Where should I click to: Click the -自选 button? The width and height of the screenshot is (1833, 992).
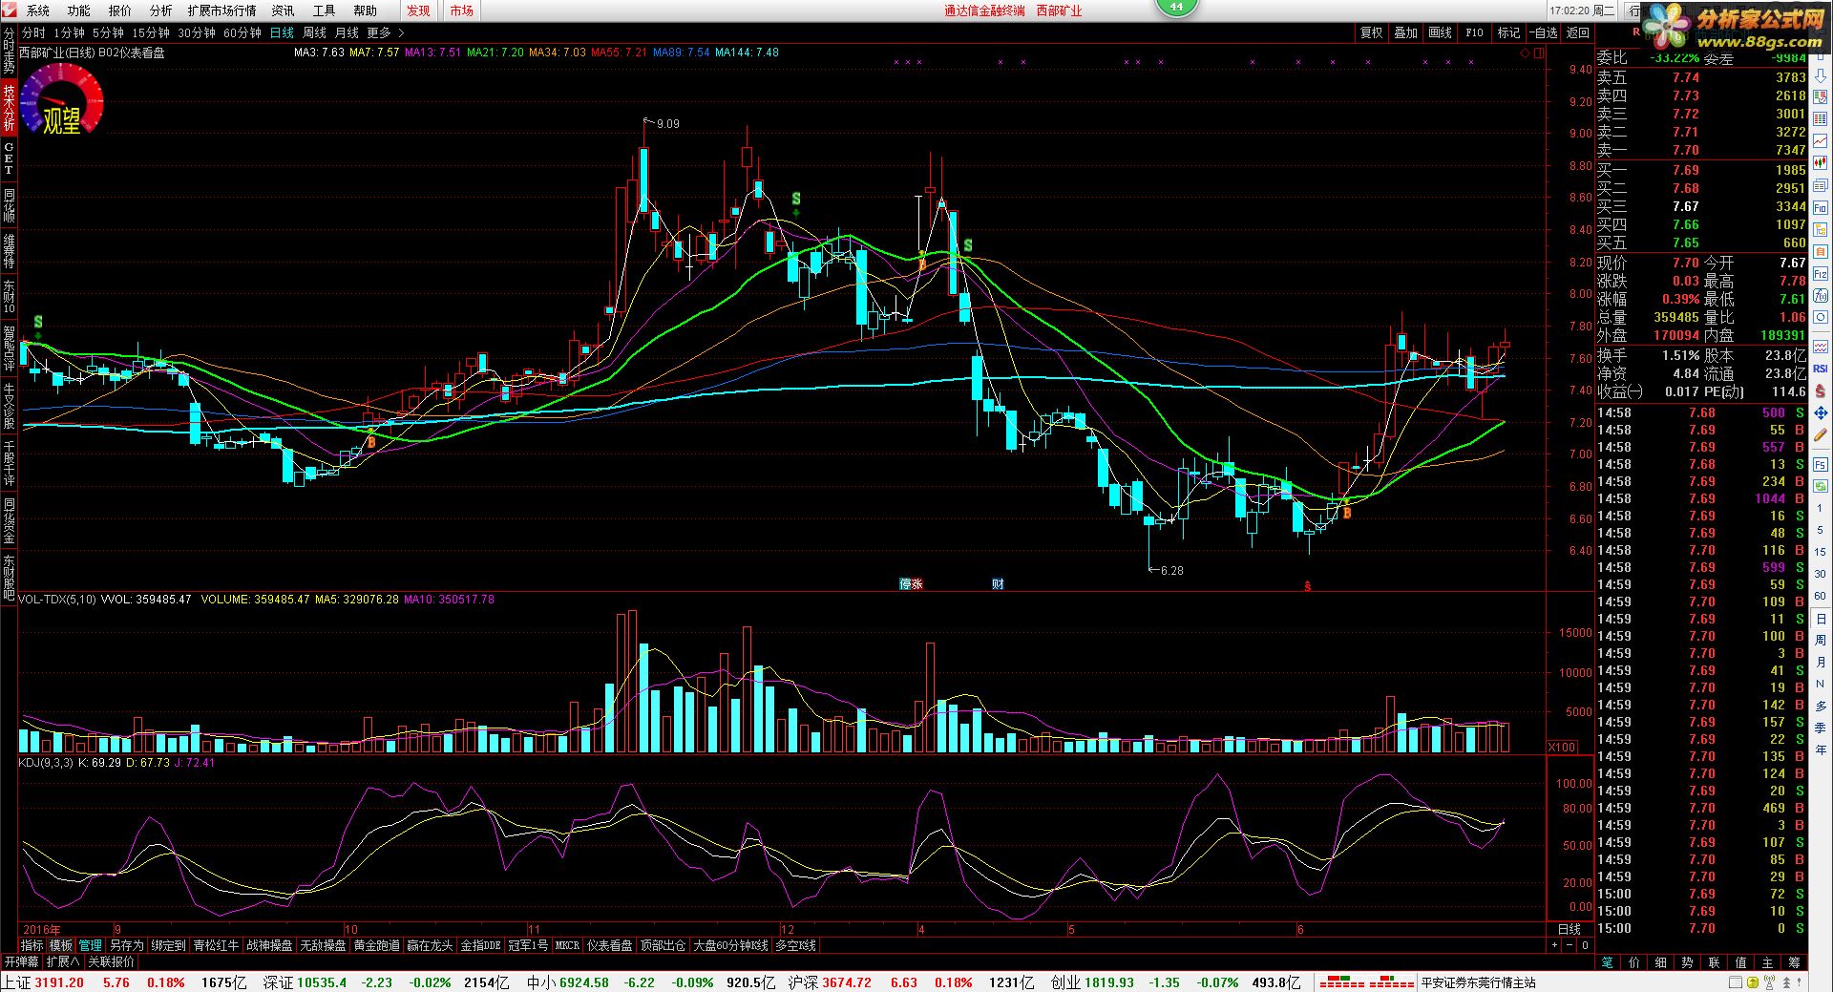pos(1543,32)
